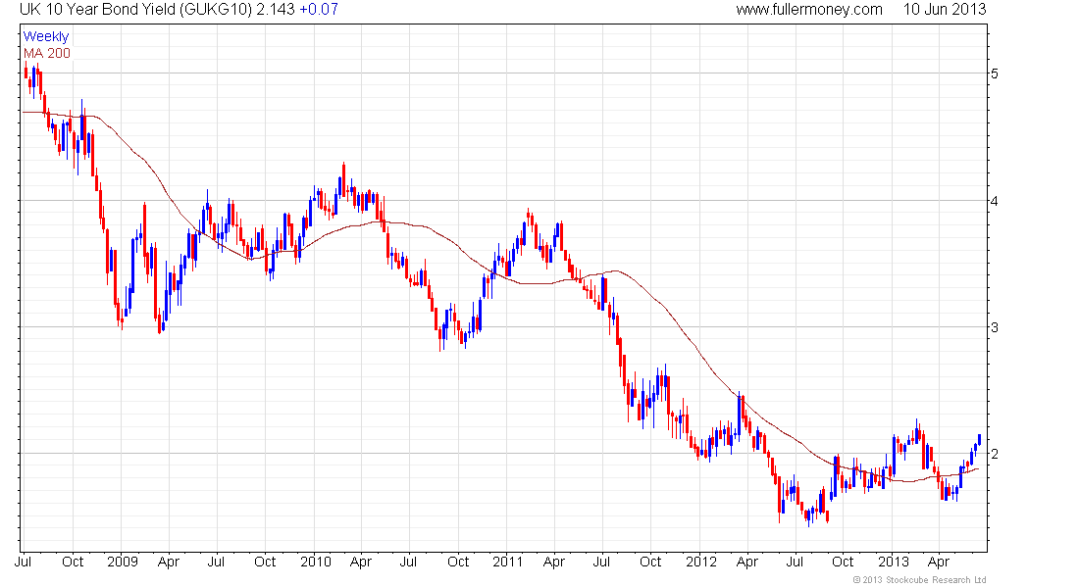Screen dimensions: 1079x588
Task: Click the y-axis label '3'
Action: (x=995, y=327)
